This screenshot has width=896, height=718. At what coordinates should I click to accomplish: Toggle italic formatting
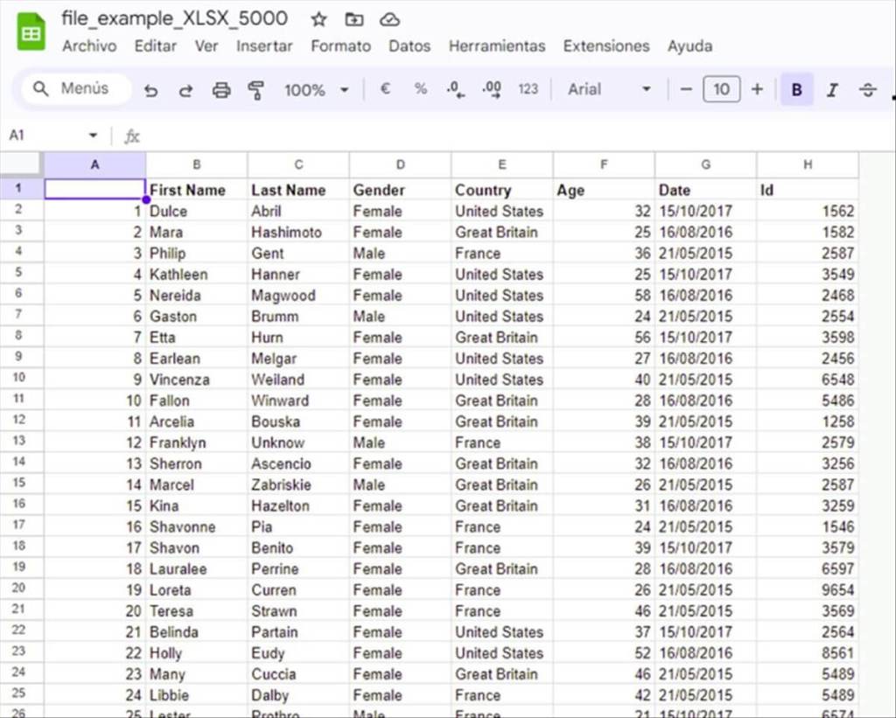(x=832, y=89)
